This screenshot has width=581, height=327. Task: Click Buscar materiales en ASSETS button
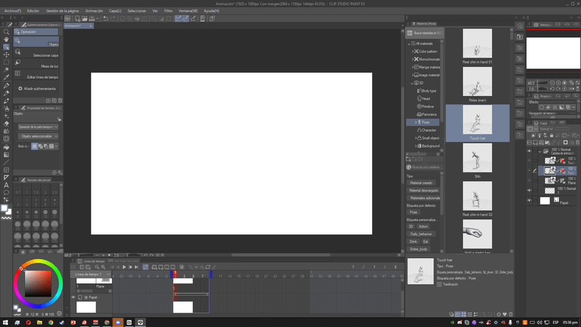[x=425, y=33]
